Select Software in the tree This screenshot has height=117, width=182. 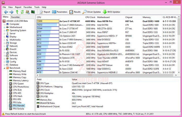click(x=14, y=55)
